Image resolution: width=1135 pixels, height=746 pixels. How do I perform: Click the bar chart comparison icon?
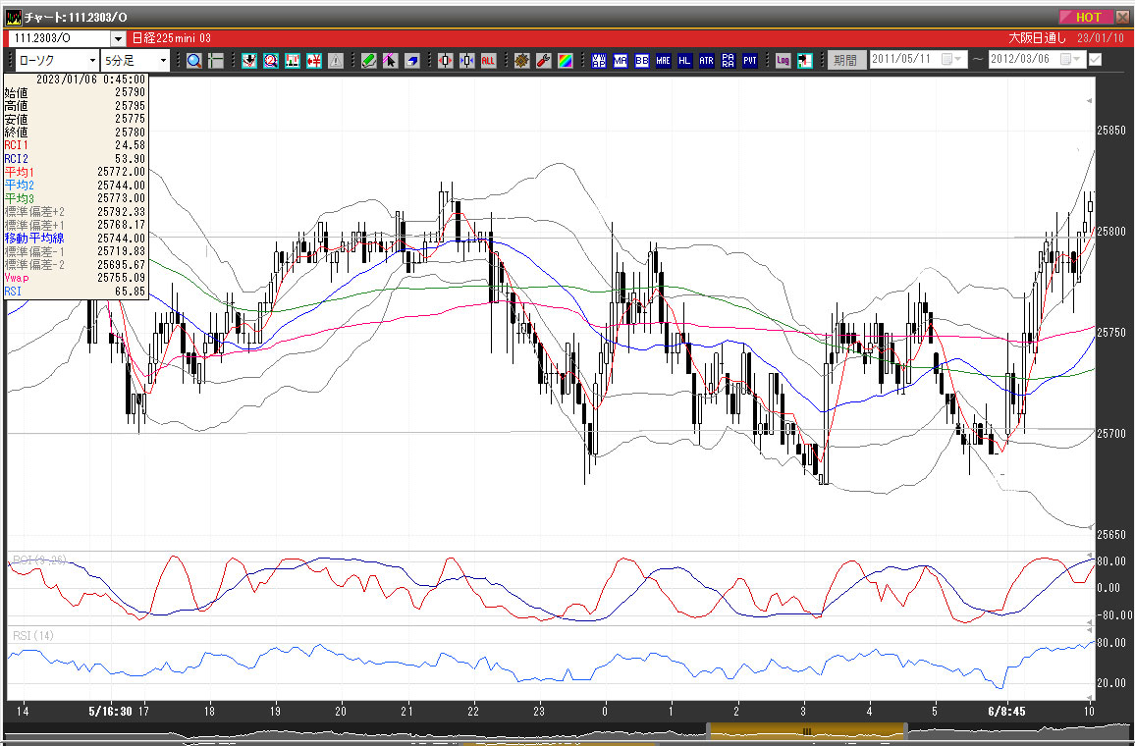click(293, 61)
